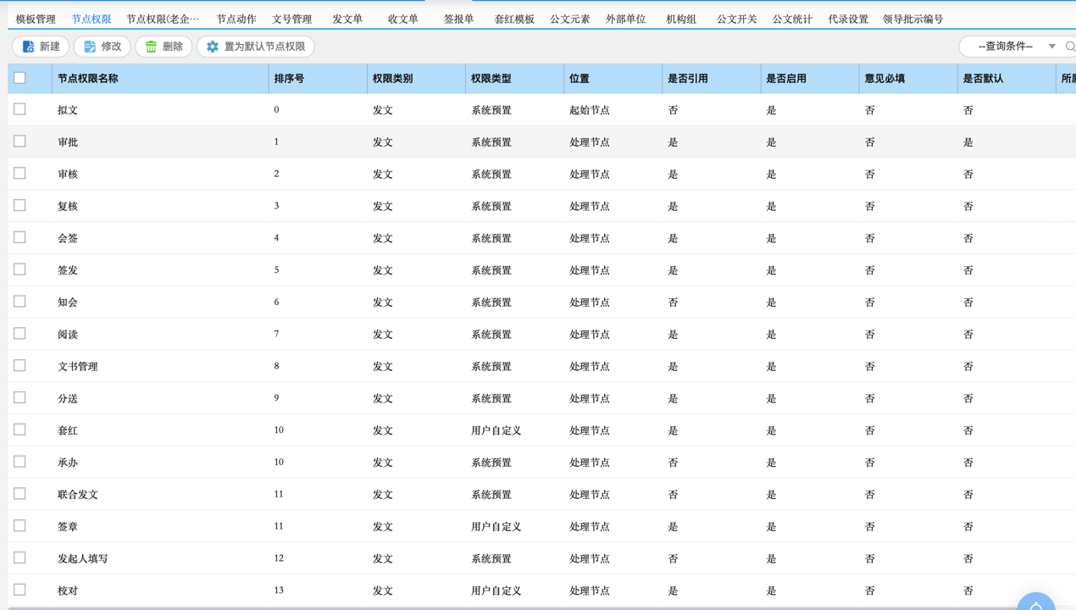The image size is (1076, 610).
Task: Click the 修改 edit icon
Action: 90,47
